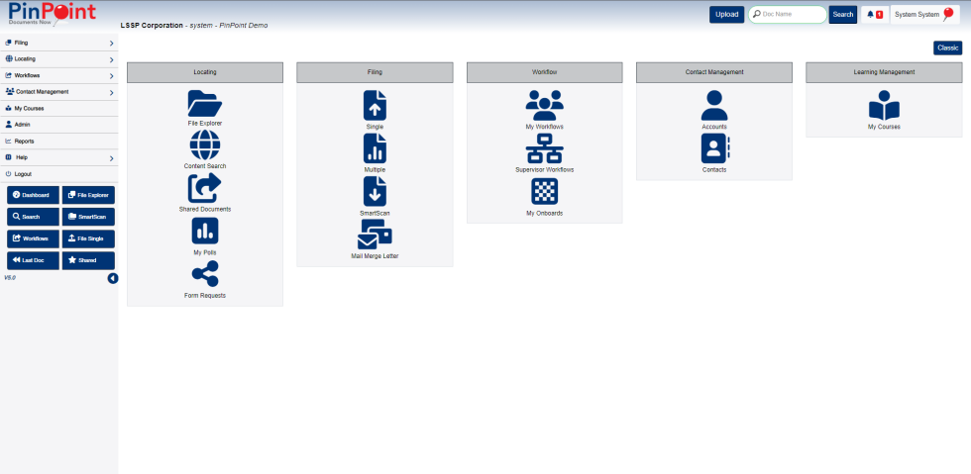
Task: Open the File Explorer folder icon
Action: pos(205,103)
